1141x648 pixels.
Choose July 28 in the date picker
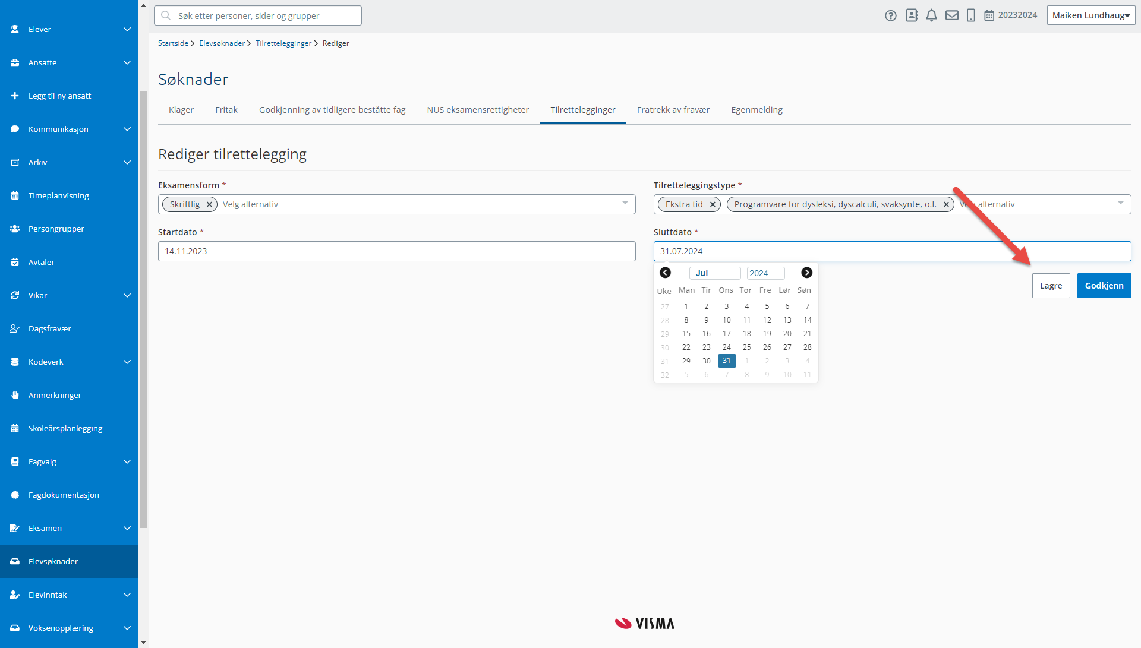(x=807, y=347)
